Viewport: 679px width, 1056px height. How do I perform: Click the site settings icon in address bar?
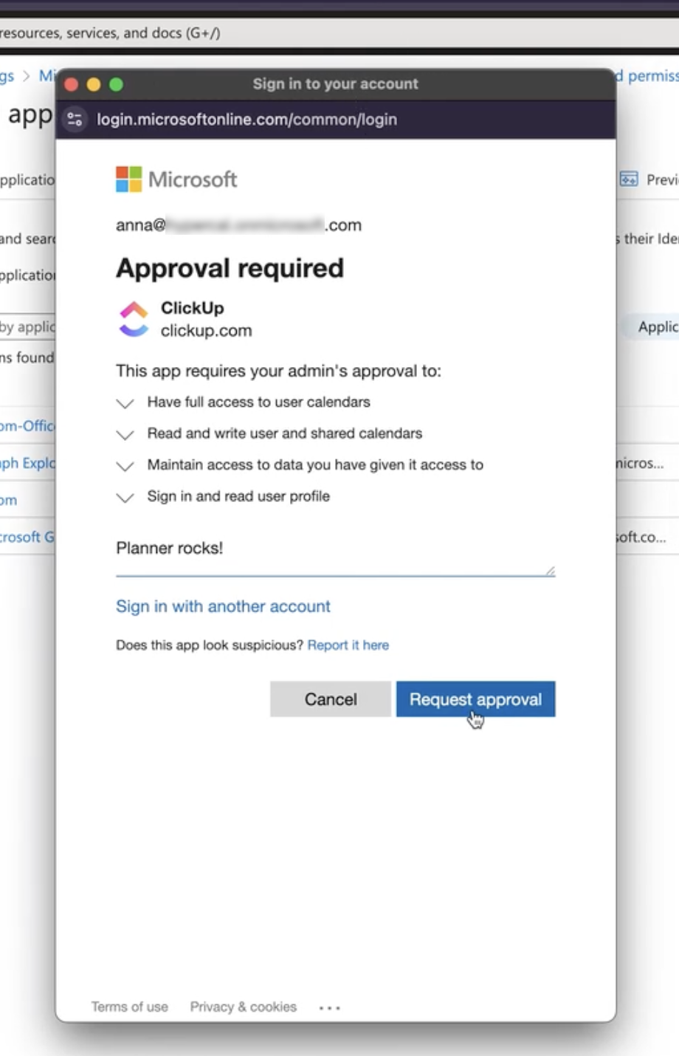coord(75,119)
